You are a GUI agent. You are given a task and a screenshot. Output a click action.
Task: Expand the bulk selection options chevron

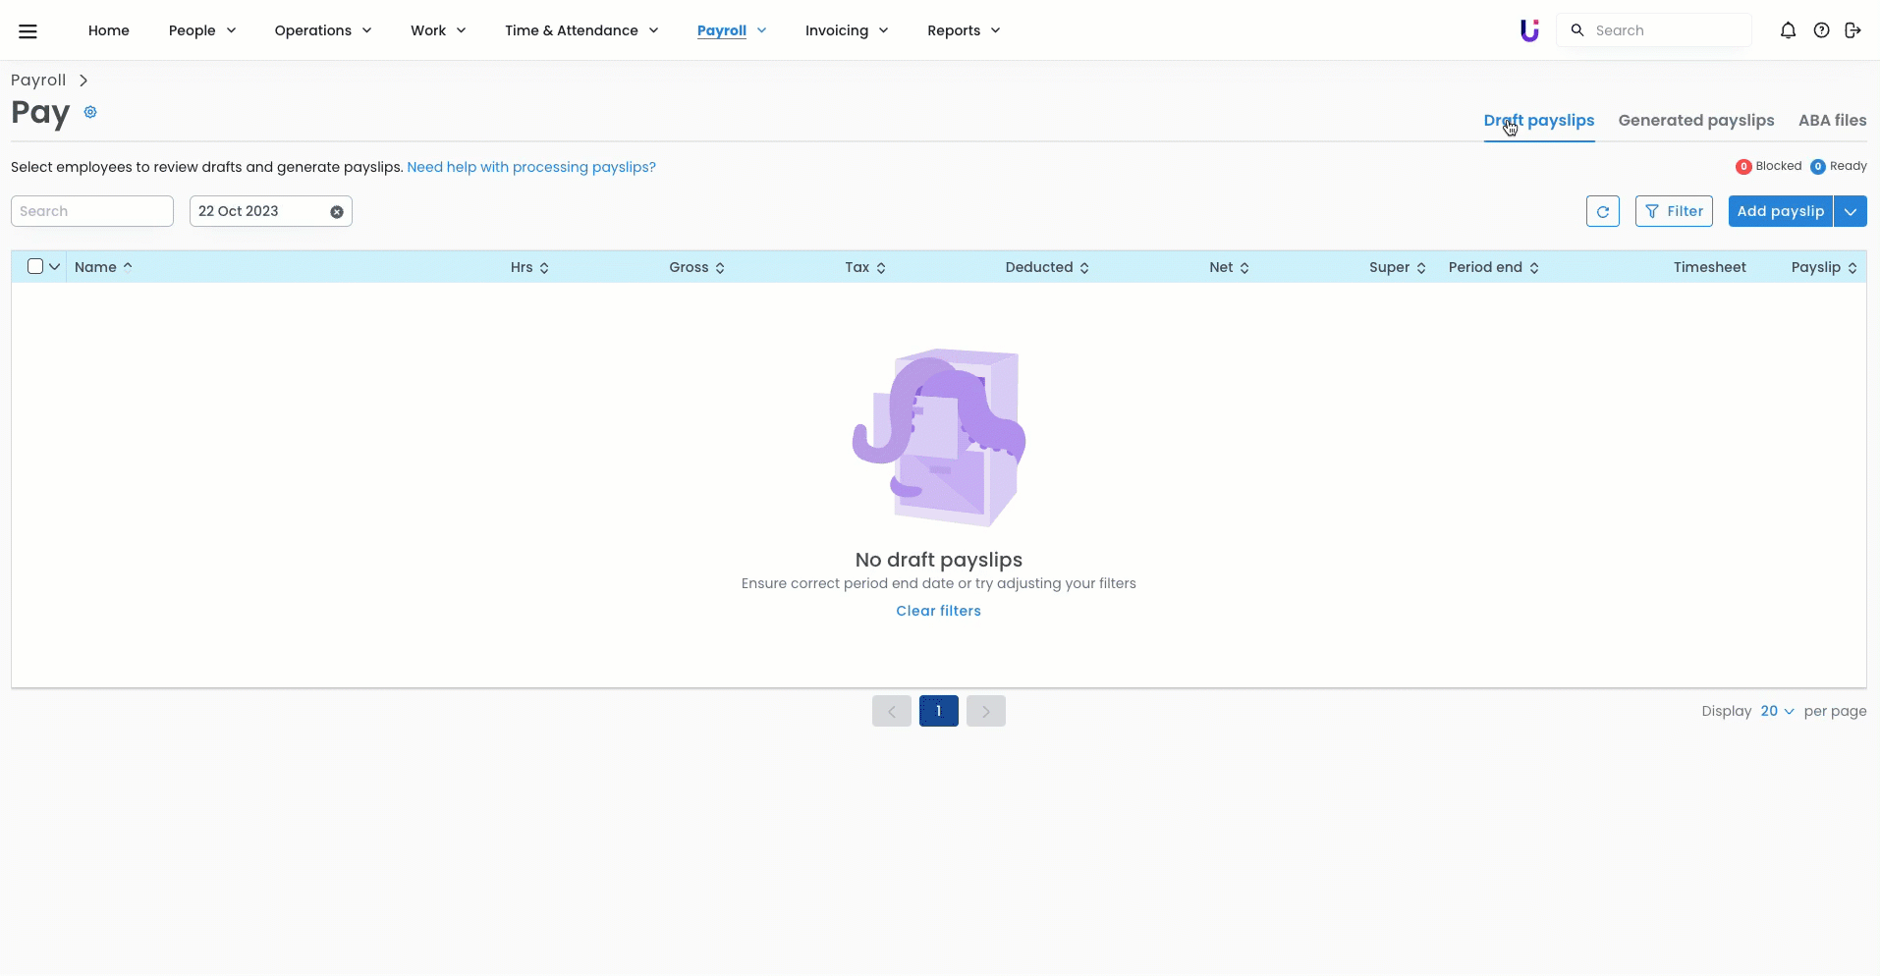click(55, 266)
